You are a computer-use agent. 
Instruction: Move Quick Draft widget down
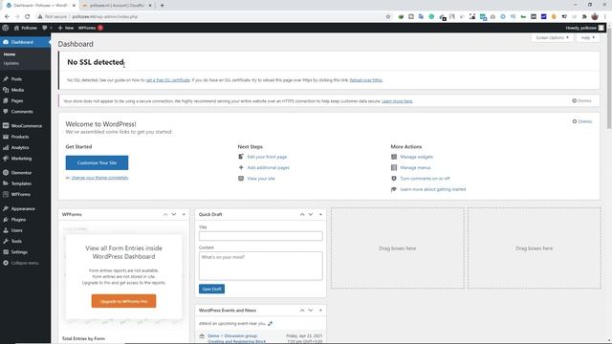[311, 214]
